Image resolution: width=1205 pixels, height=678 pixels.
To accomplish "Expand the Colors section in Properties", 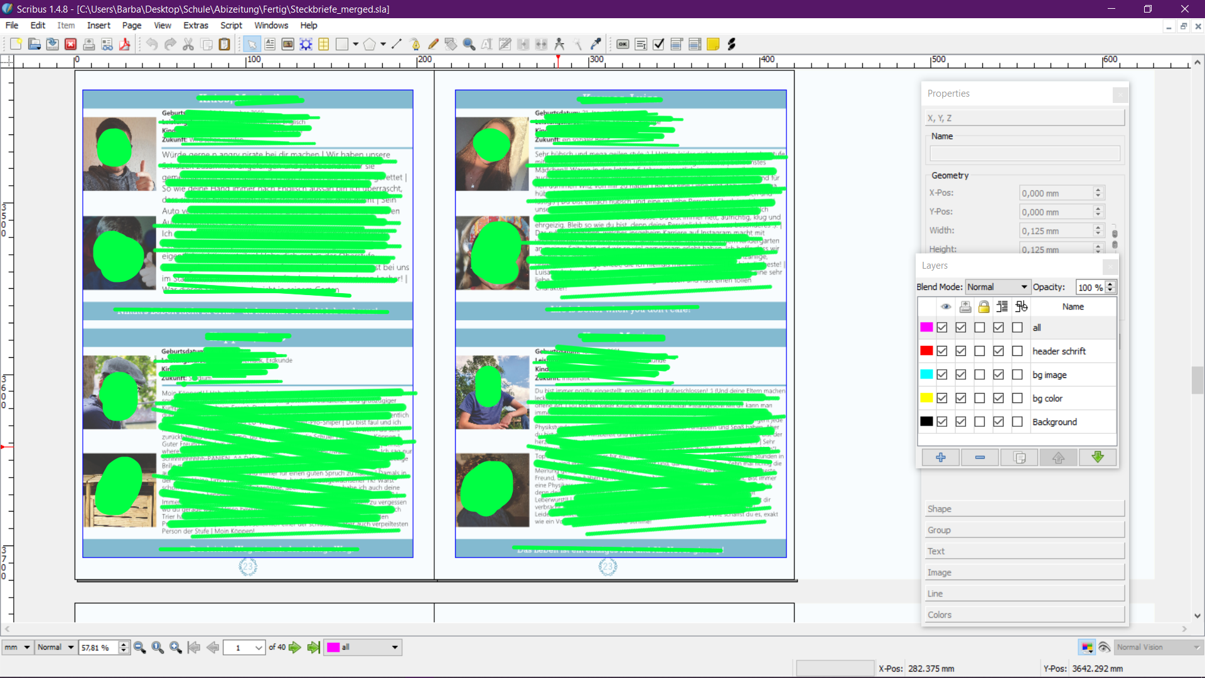I will click(1024, 615).
